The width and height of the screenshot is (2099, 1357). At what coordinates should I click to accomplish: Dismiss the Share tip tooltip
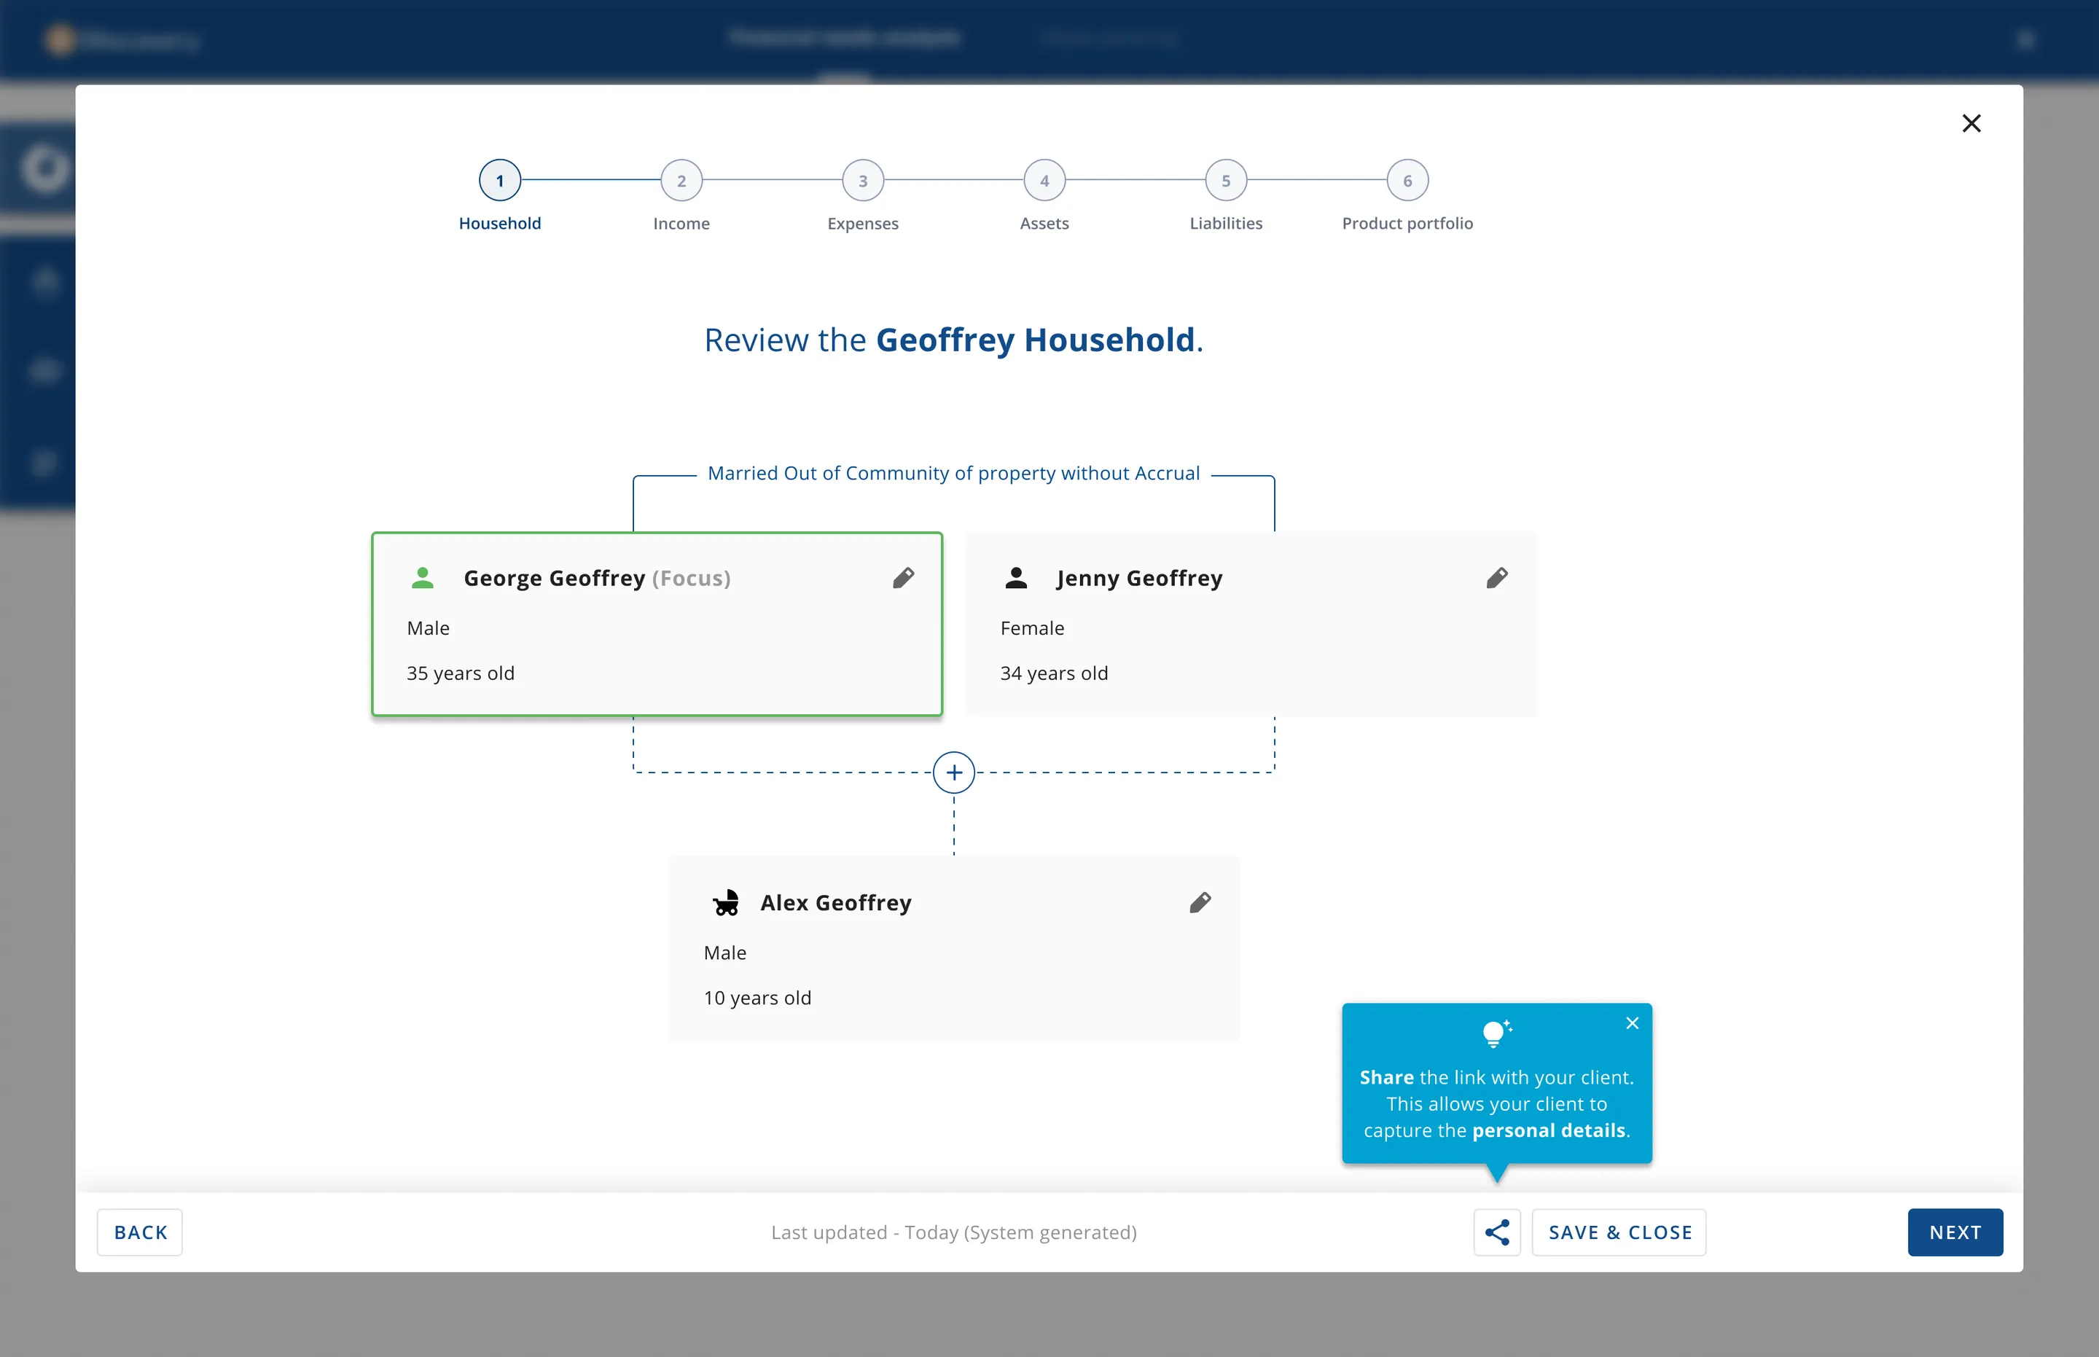coord(1632,1023)
